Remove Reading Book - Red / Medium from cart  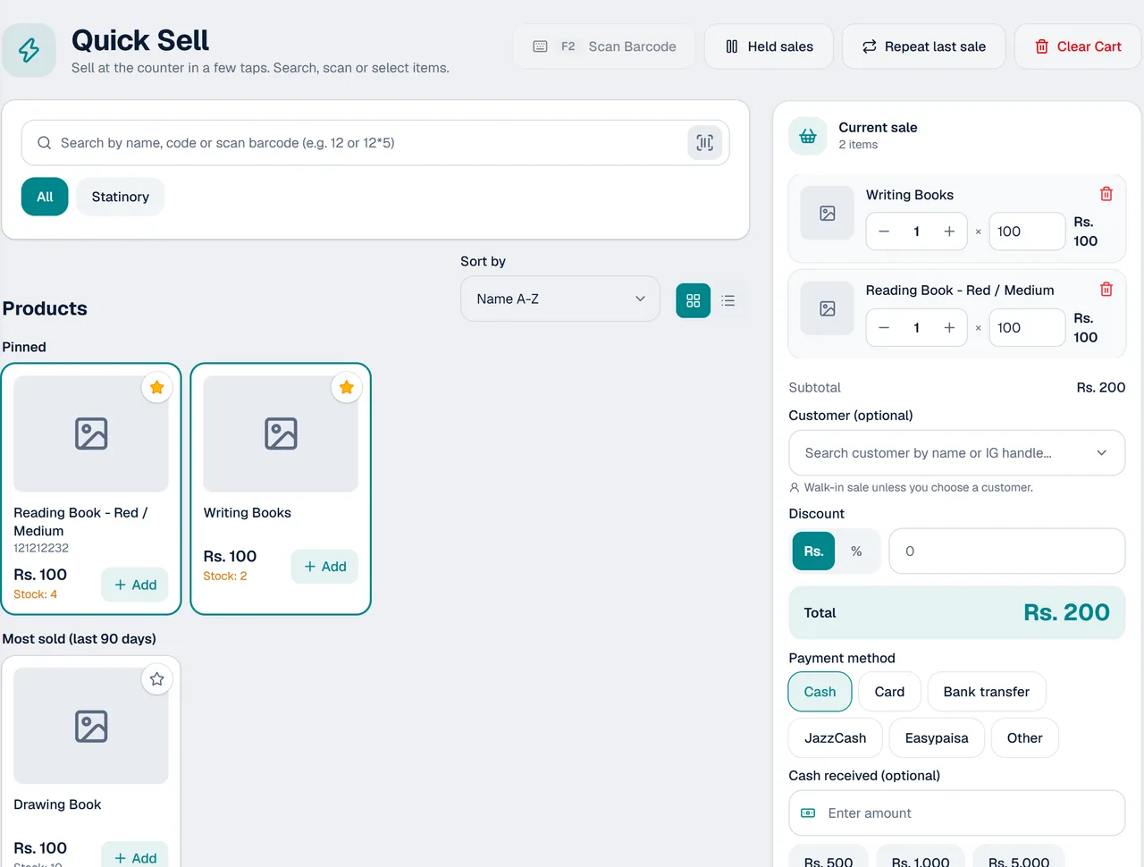pyautogui.click(x=1106, y=290)
